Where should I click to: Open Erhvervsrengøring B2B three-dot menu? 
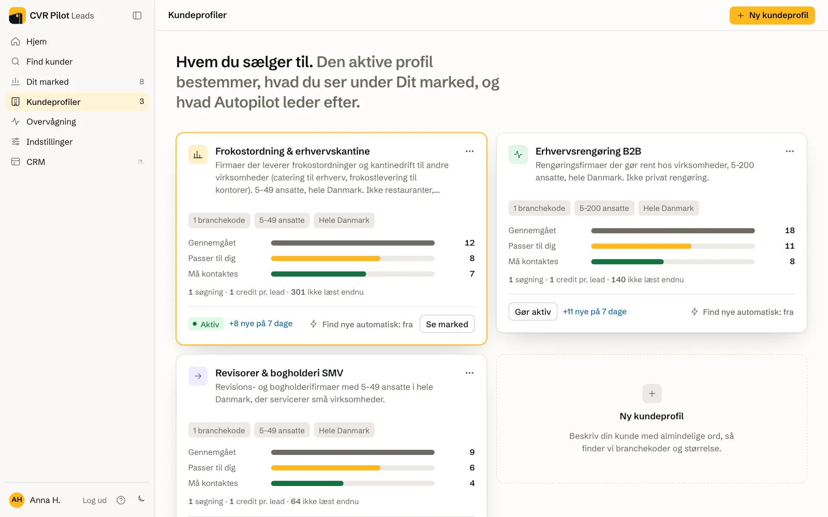790,151
